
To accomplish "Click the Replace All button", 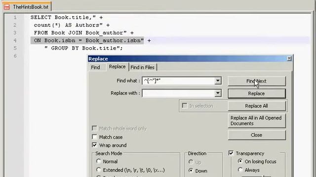I will [x=257, y=106].
